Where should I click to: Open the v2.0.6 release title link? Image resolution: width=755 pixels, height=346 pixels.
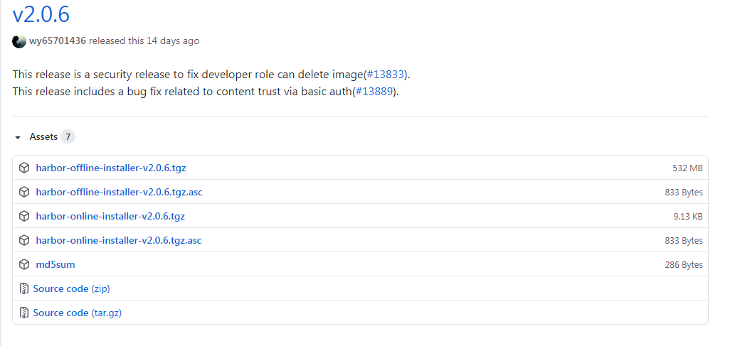[41, 14]
